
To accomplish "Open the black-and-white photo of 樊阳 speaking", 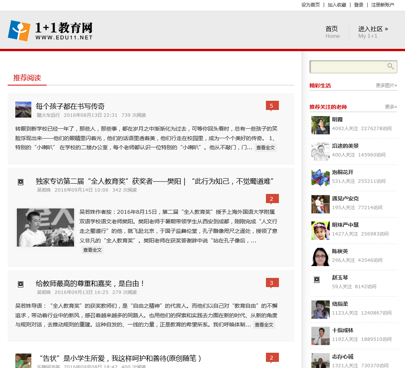I will tap(45, 228).
